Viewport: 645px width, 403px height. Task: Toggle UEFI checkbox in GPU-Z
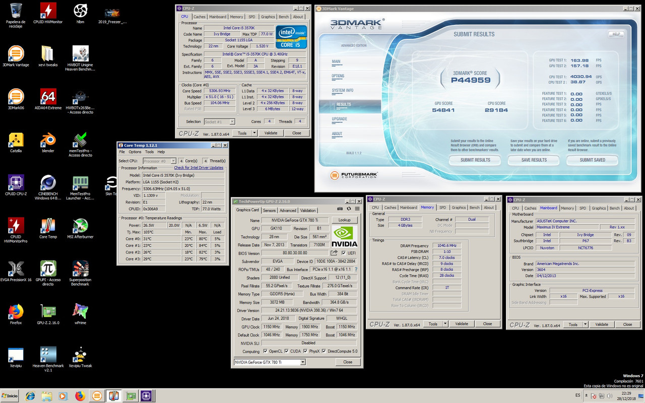click(344, 253)
